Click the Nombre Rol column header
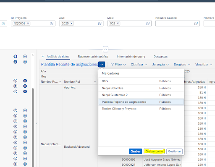Screen dimensions: 215x167 point(80,82)
